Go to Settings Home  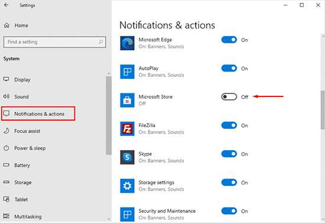tap(21, 25)
